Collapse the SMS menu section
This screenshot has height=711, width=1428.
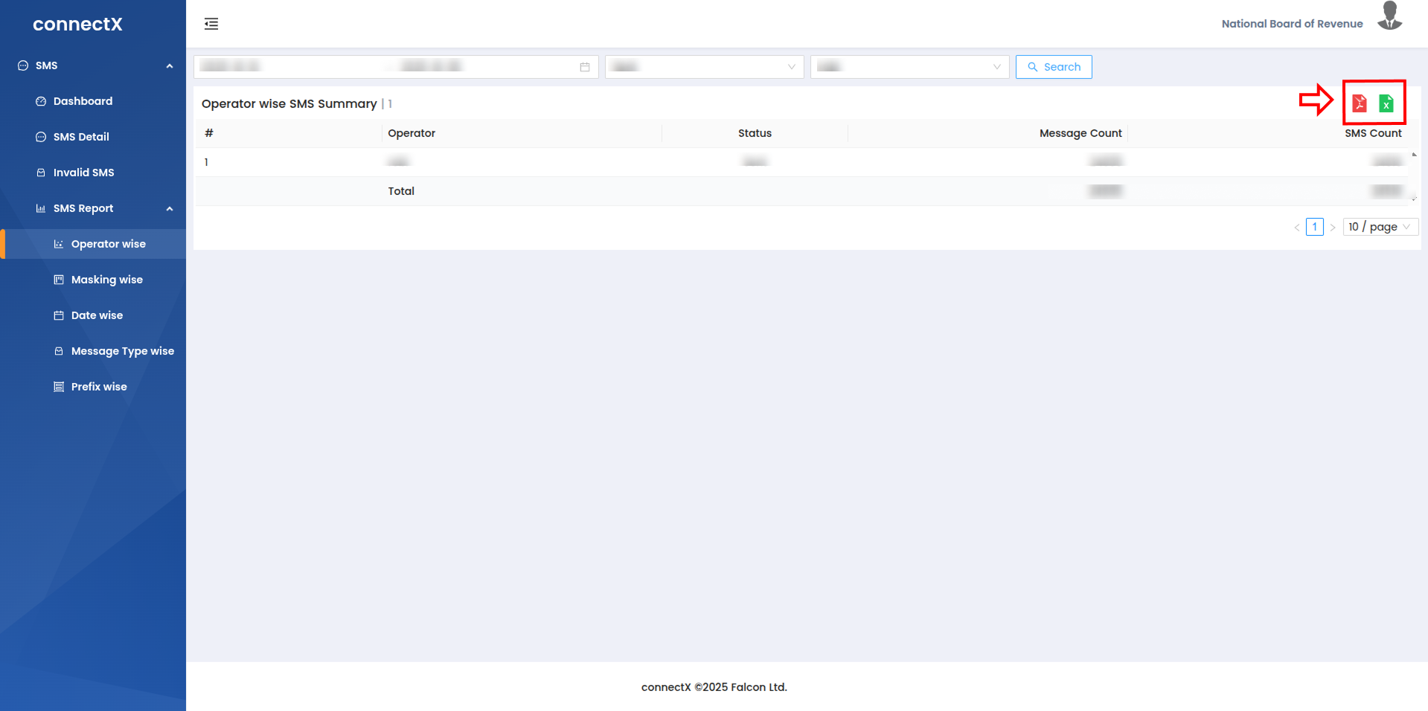170,66
